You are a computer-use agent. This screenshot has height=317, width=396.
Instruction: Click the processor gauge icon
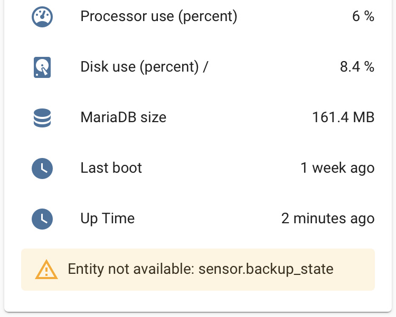point(42,17)
